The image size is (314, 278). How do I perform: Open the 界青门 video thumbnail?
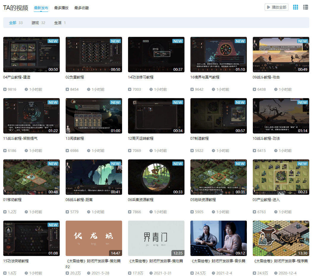(156, 238)
